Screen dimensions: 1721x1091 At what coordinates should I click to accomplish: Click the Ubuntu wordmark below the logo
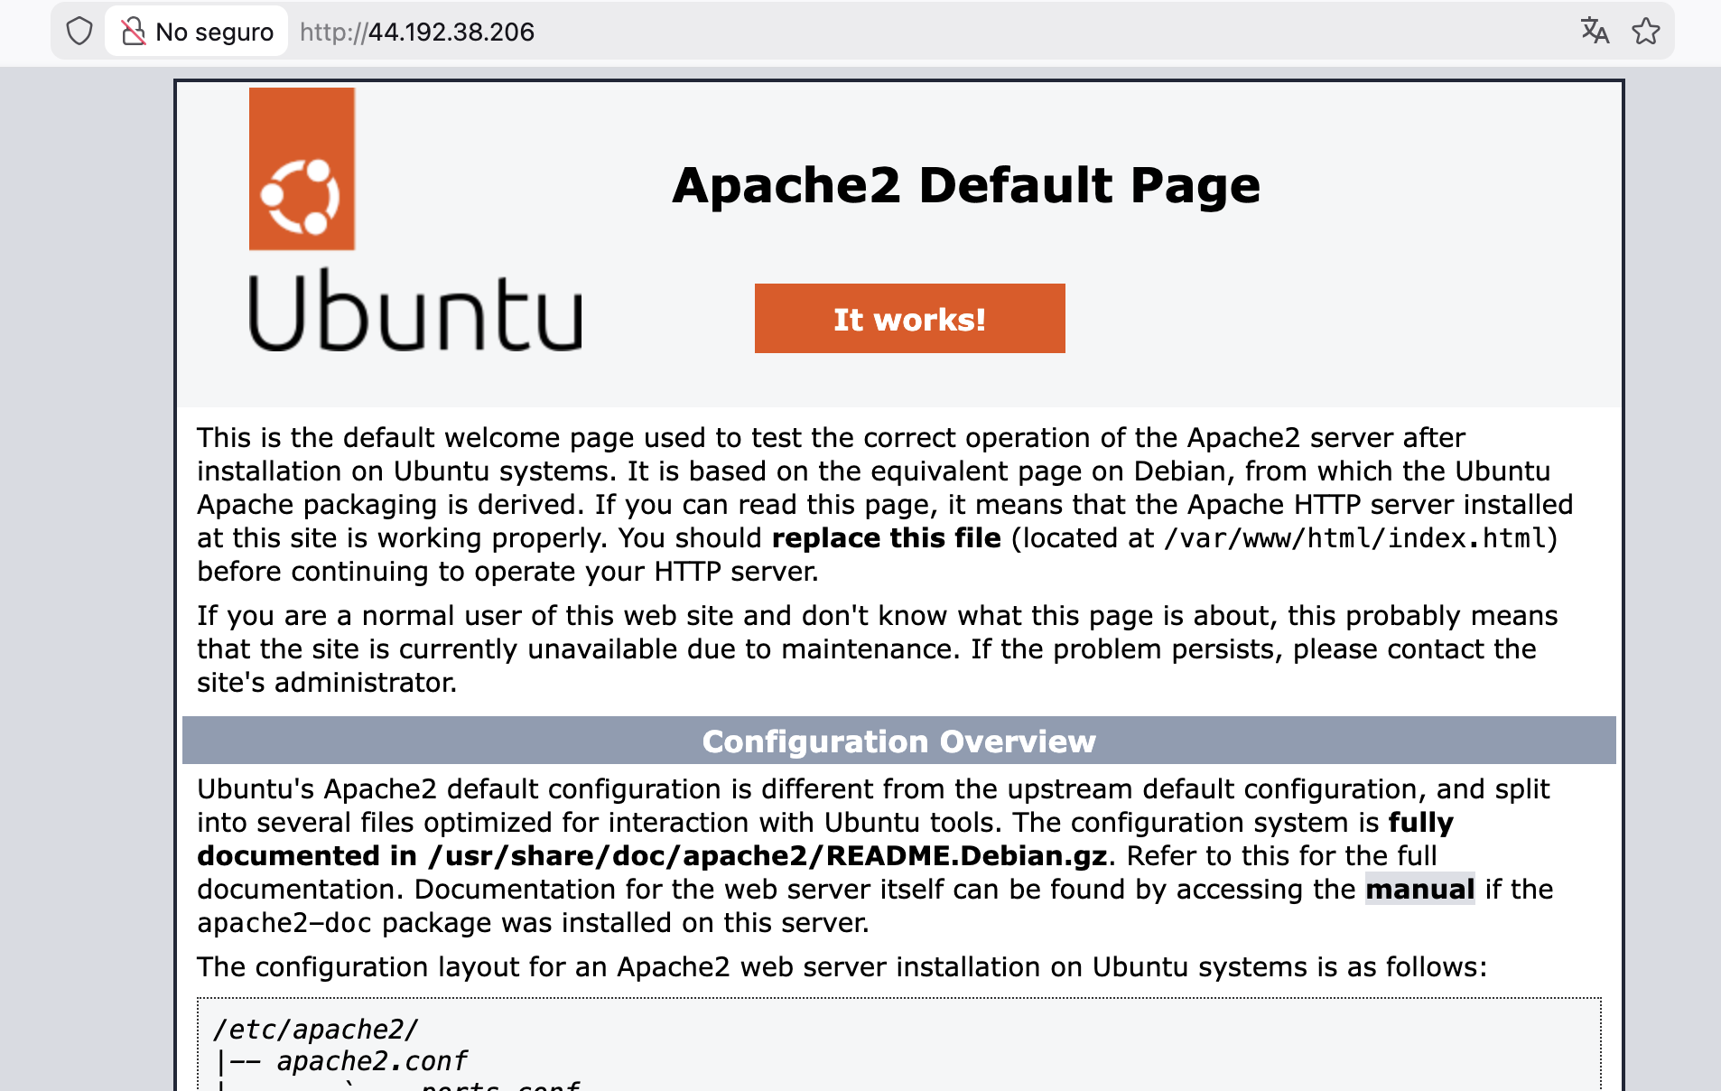415,312
